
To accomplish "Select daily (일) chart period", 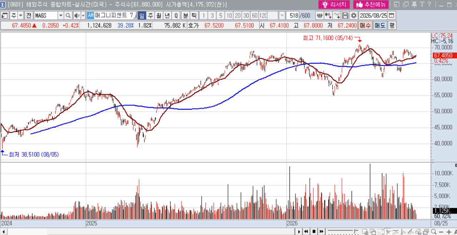I will pos(141,16).
